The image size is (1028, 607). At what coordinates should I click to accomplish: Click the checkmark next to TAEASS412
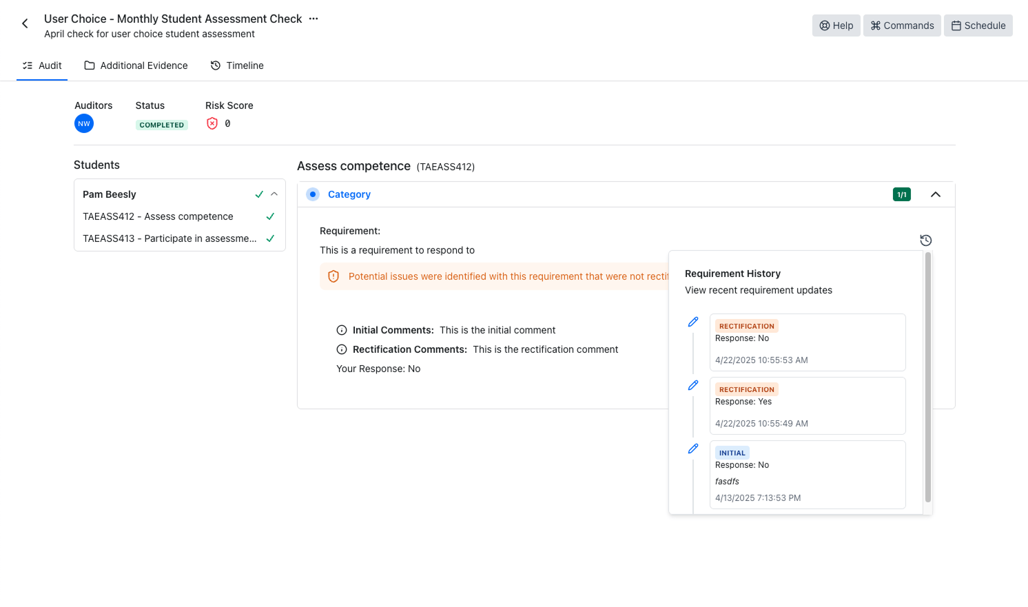tap(270, 216)
